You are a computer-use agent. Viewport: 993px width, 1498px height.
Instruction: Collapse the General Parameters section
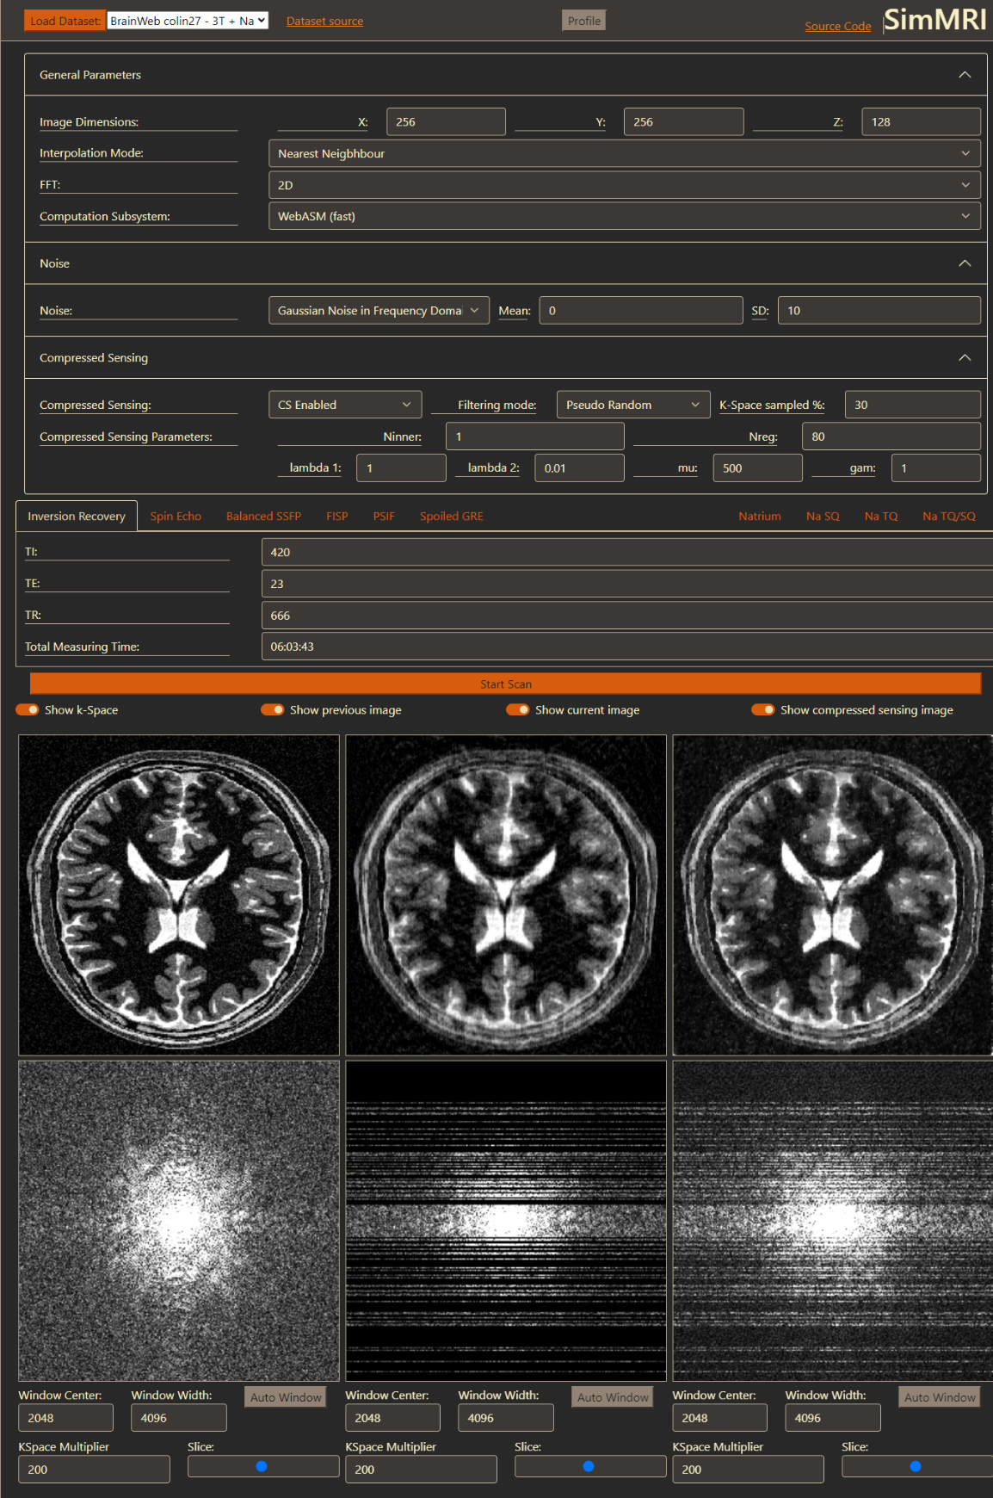pyautogui.click(x=964, y=75)
